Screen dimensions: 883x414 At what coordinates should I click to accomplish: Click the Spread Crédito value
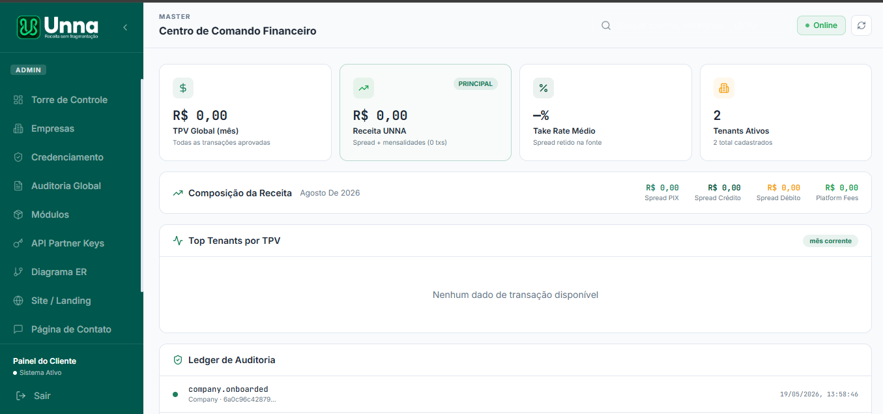point(724,188)
